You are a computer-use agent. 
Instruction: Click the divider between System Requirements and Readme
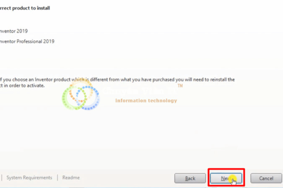pos(58,178)
